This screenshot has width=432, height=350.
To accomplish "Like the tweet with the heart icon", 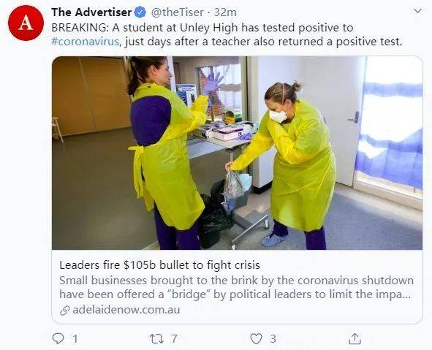I will tap(256, 339).
